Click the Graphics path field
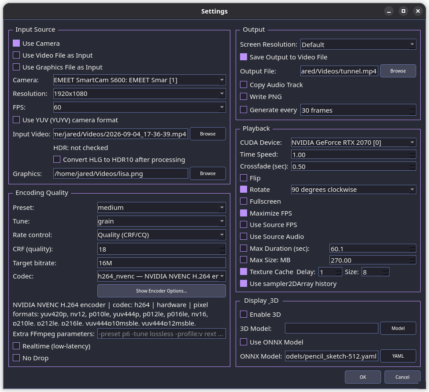This screenshot has width=429, height=392. 121,173
